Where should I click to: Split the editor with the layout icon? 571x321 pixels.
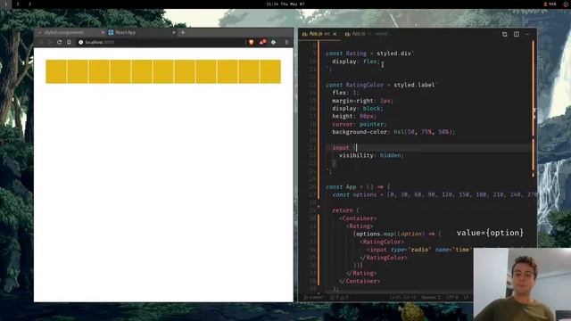coord(517,34)
